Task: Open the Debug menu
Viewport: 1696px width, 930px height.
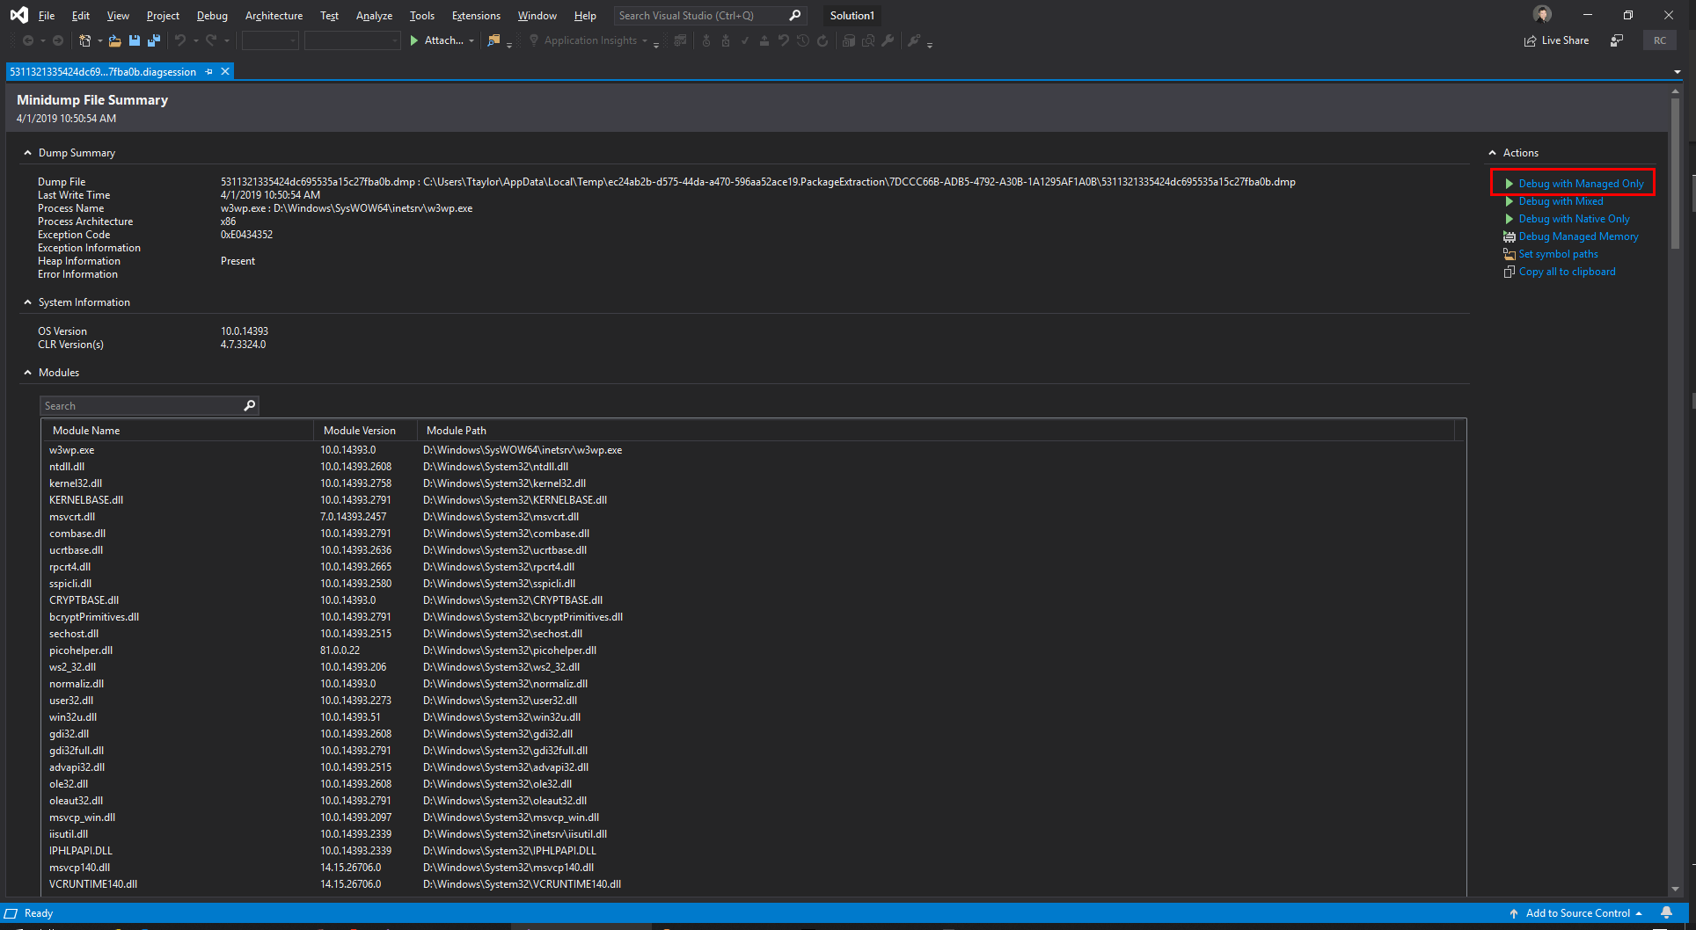Action: [212, 16]
